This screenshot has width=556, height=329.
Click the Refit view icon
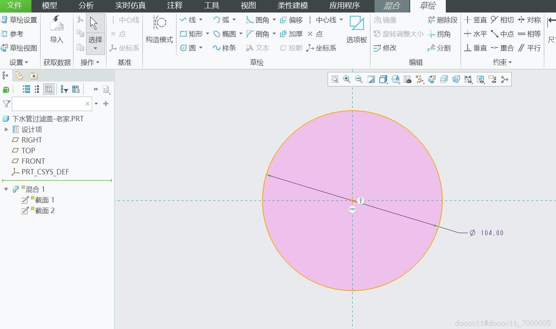pyautogui.click(x=334, y=79)
